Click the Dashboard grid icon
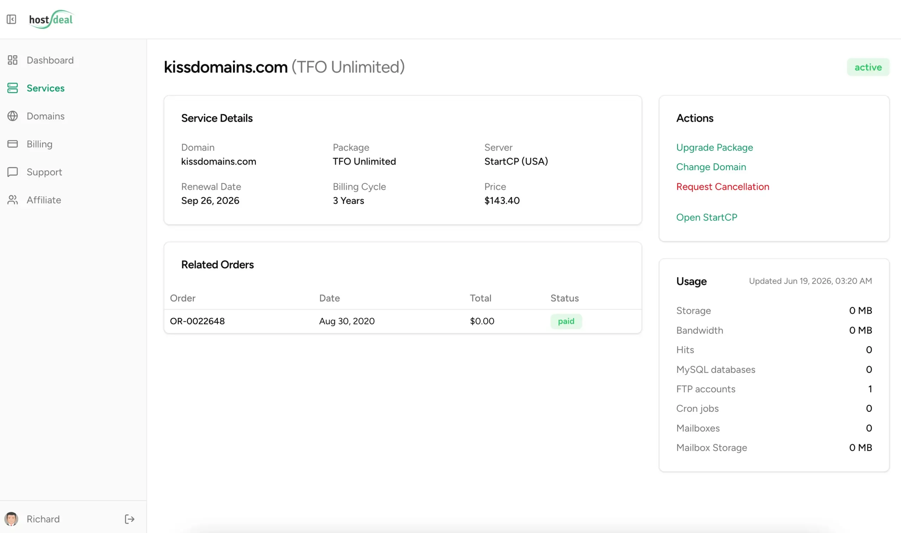 13,60
